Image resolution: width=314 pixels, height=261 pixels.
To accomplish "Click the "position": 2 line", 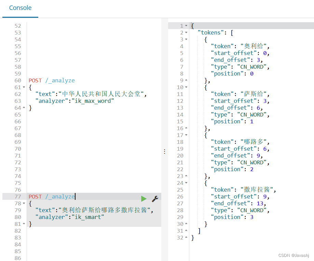I will 232,169.
